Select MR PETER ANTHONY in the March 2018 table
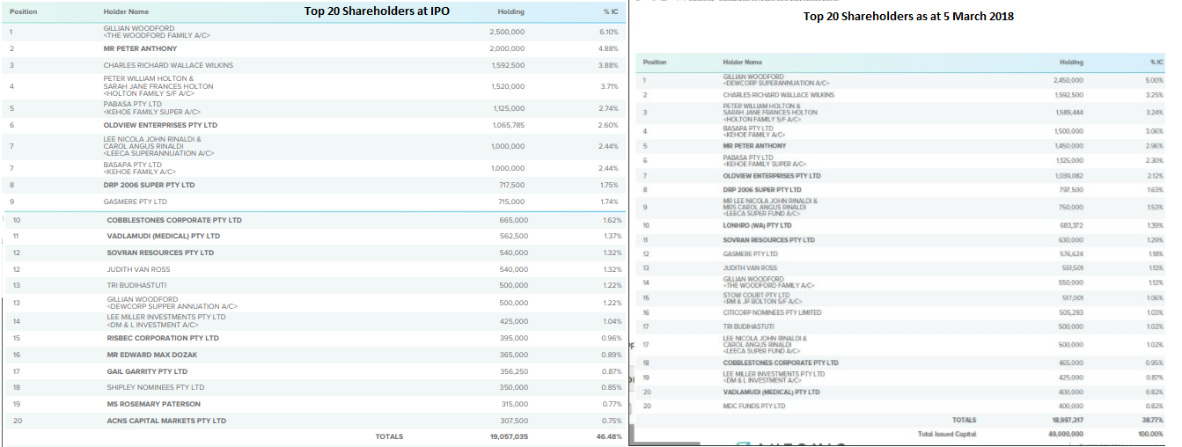This screenshot has height=447, width=1182. 754,146
